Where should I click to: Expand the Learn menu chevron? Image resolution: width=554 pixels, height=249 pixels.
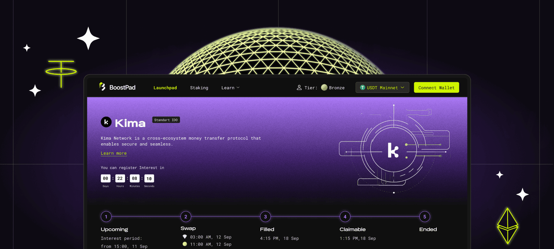[238, 88]
